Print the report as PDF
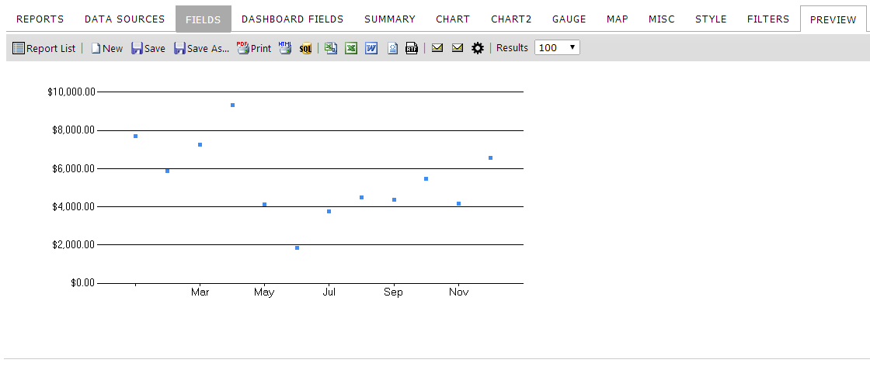This screenshot has width=870, height=370. (254, 48)
